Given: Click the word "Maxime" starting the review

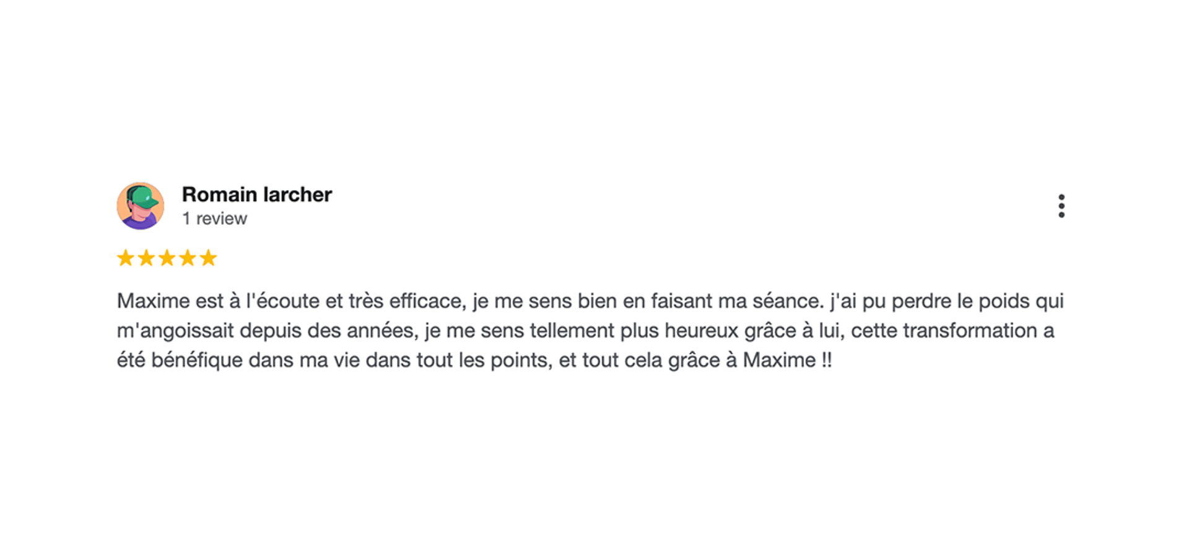Looking at the screenshot, I should 154,301.
